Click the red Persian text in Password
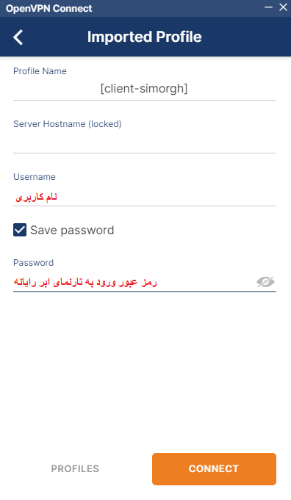Viewport: 291px width, 500px height. (x=85, y=282)
